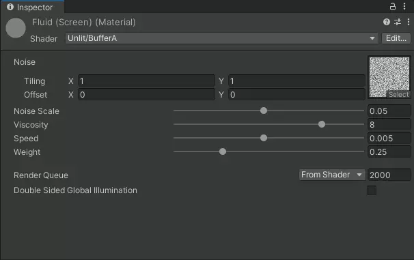Open the Unlit/BufferA shader dropdown
The width and height of the screenshot is (414, 260).
[x=222, y=38]
